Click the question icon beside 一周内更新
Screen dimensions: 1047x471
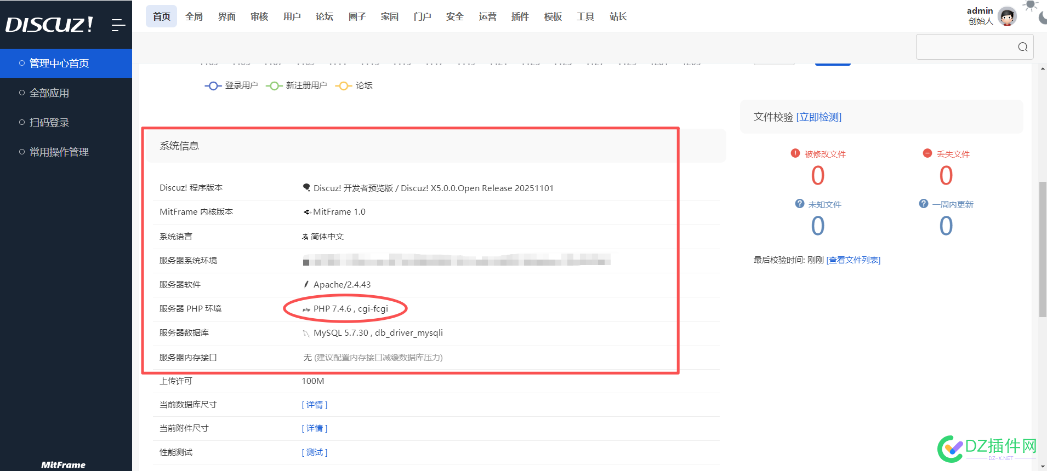tap(924, 204)
